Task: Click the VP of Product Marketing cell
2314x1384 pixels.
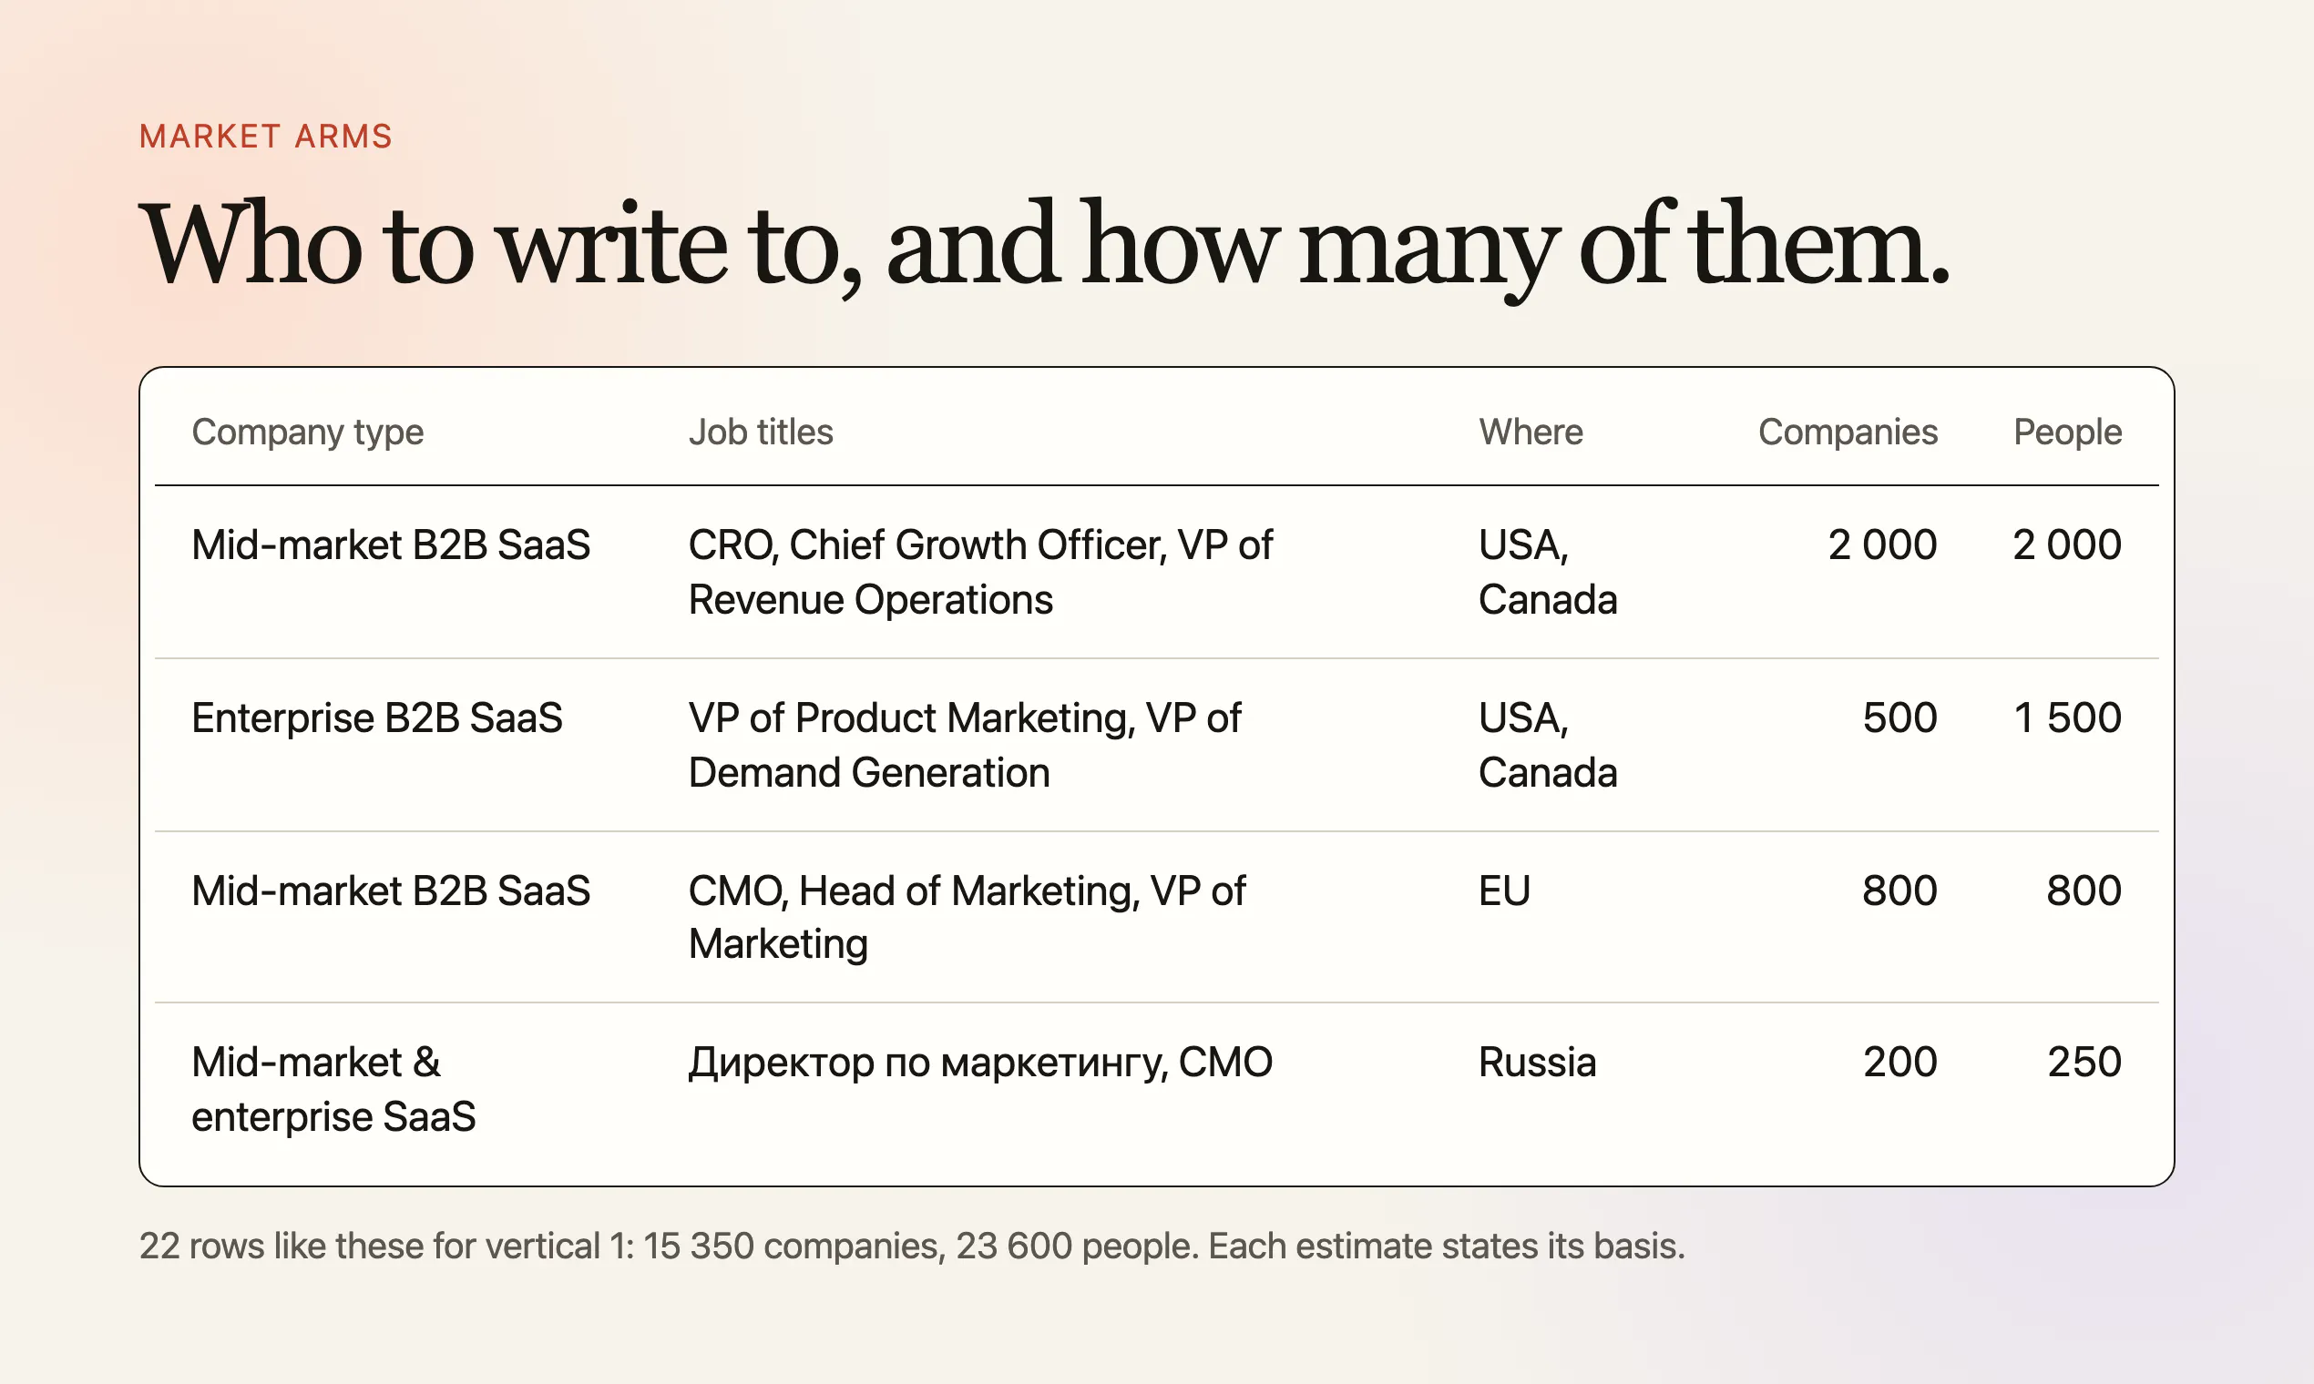Action: click(x=965, y=745)
